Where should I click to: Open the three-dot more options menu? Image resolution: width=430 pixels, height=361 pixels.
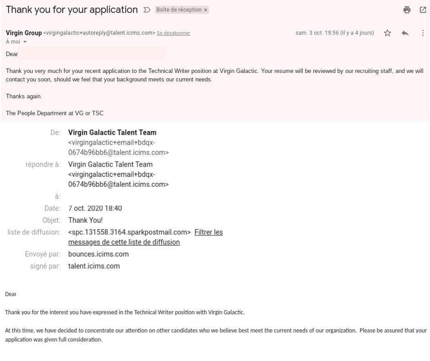(423, 33)
